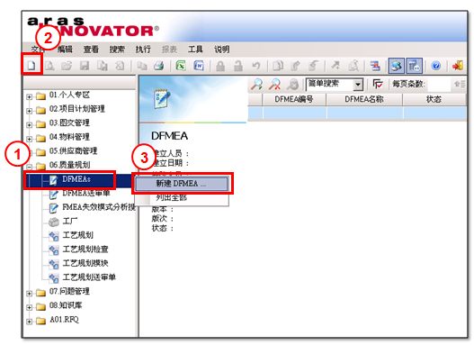Viewport: 474px width, 345px height.
Task: Clear search criteria with red-X magnifier icon
Action: click(274, 84)
